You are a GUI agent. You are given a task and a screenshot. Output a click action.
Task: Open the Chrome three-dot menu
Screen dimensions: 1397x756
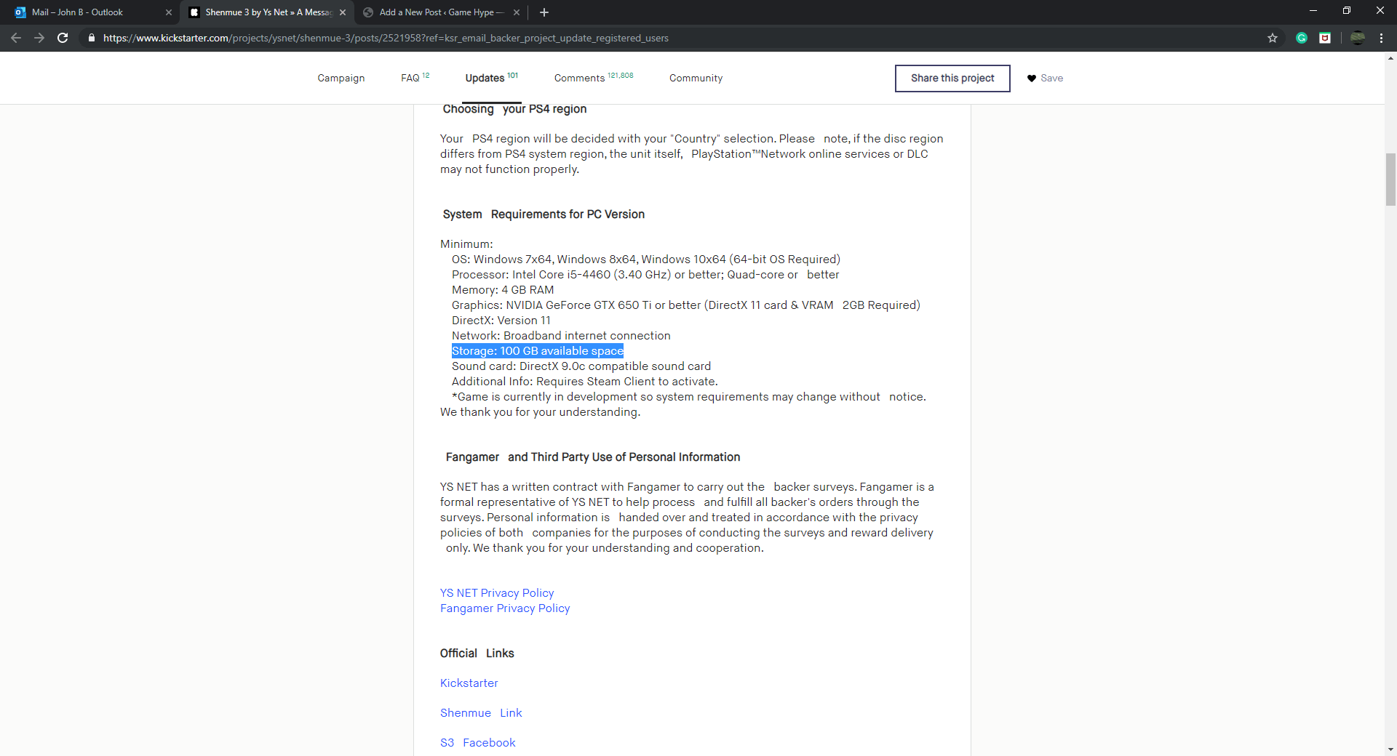(1381, 38)
